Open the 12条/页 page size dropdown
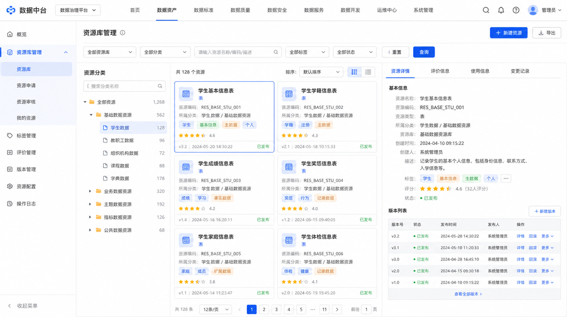This screenshot has height=317, width=567. click(216, 309)
